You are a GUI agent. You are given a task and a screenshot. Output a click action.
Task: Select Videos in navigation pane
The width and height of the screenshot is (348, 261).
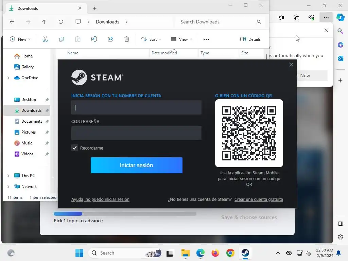point(27,154)
